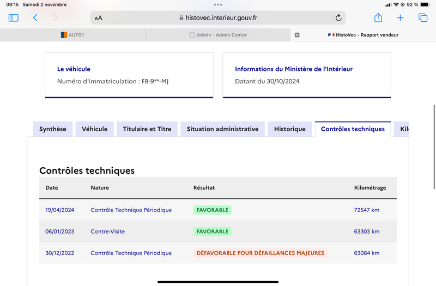The height and width of the screenshot is (286, 436).
Task: Tap the battery icon in status bar
Action: coord(425,4)
